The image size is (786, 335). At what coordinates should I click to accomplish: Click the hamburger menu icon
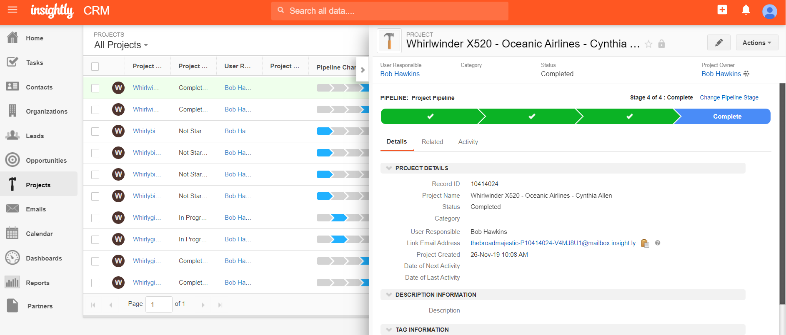tap(13, 10)
